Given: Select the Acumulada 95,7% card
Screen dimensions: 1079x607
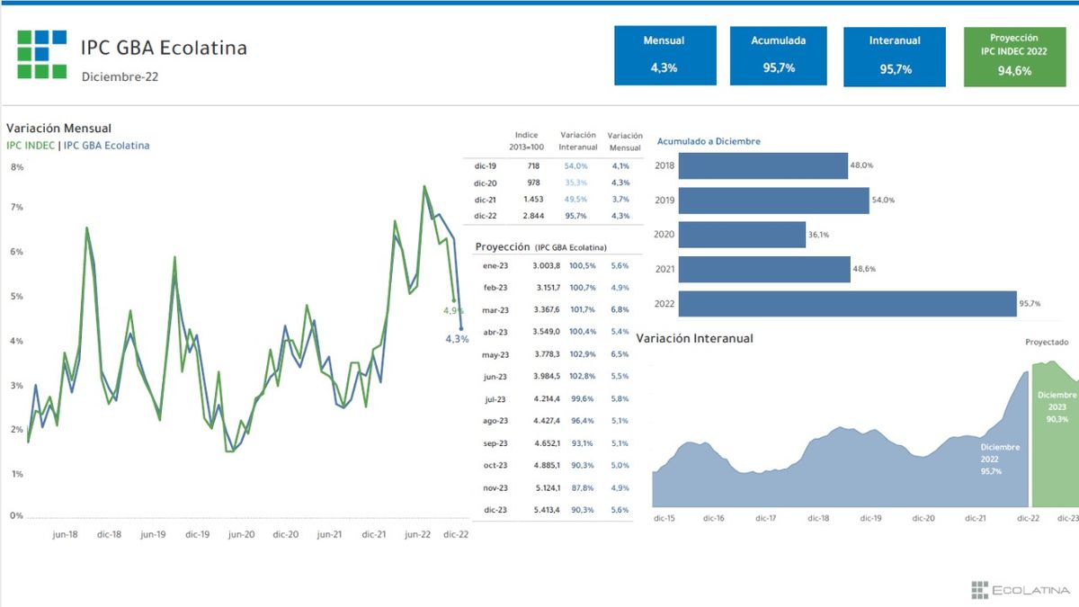Looking at the screenshot, I should [779, 55].
